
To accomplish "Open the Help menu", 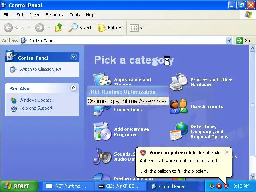I will pos(90,15).
